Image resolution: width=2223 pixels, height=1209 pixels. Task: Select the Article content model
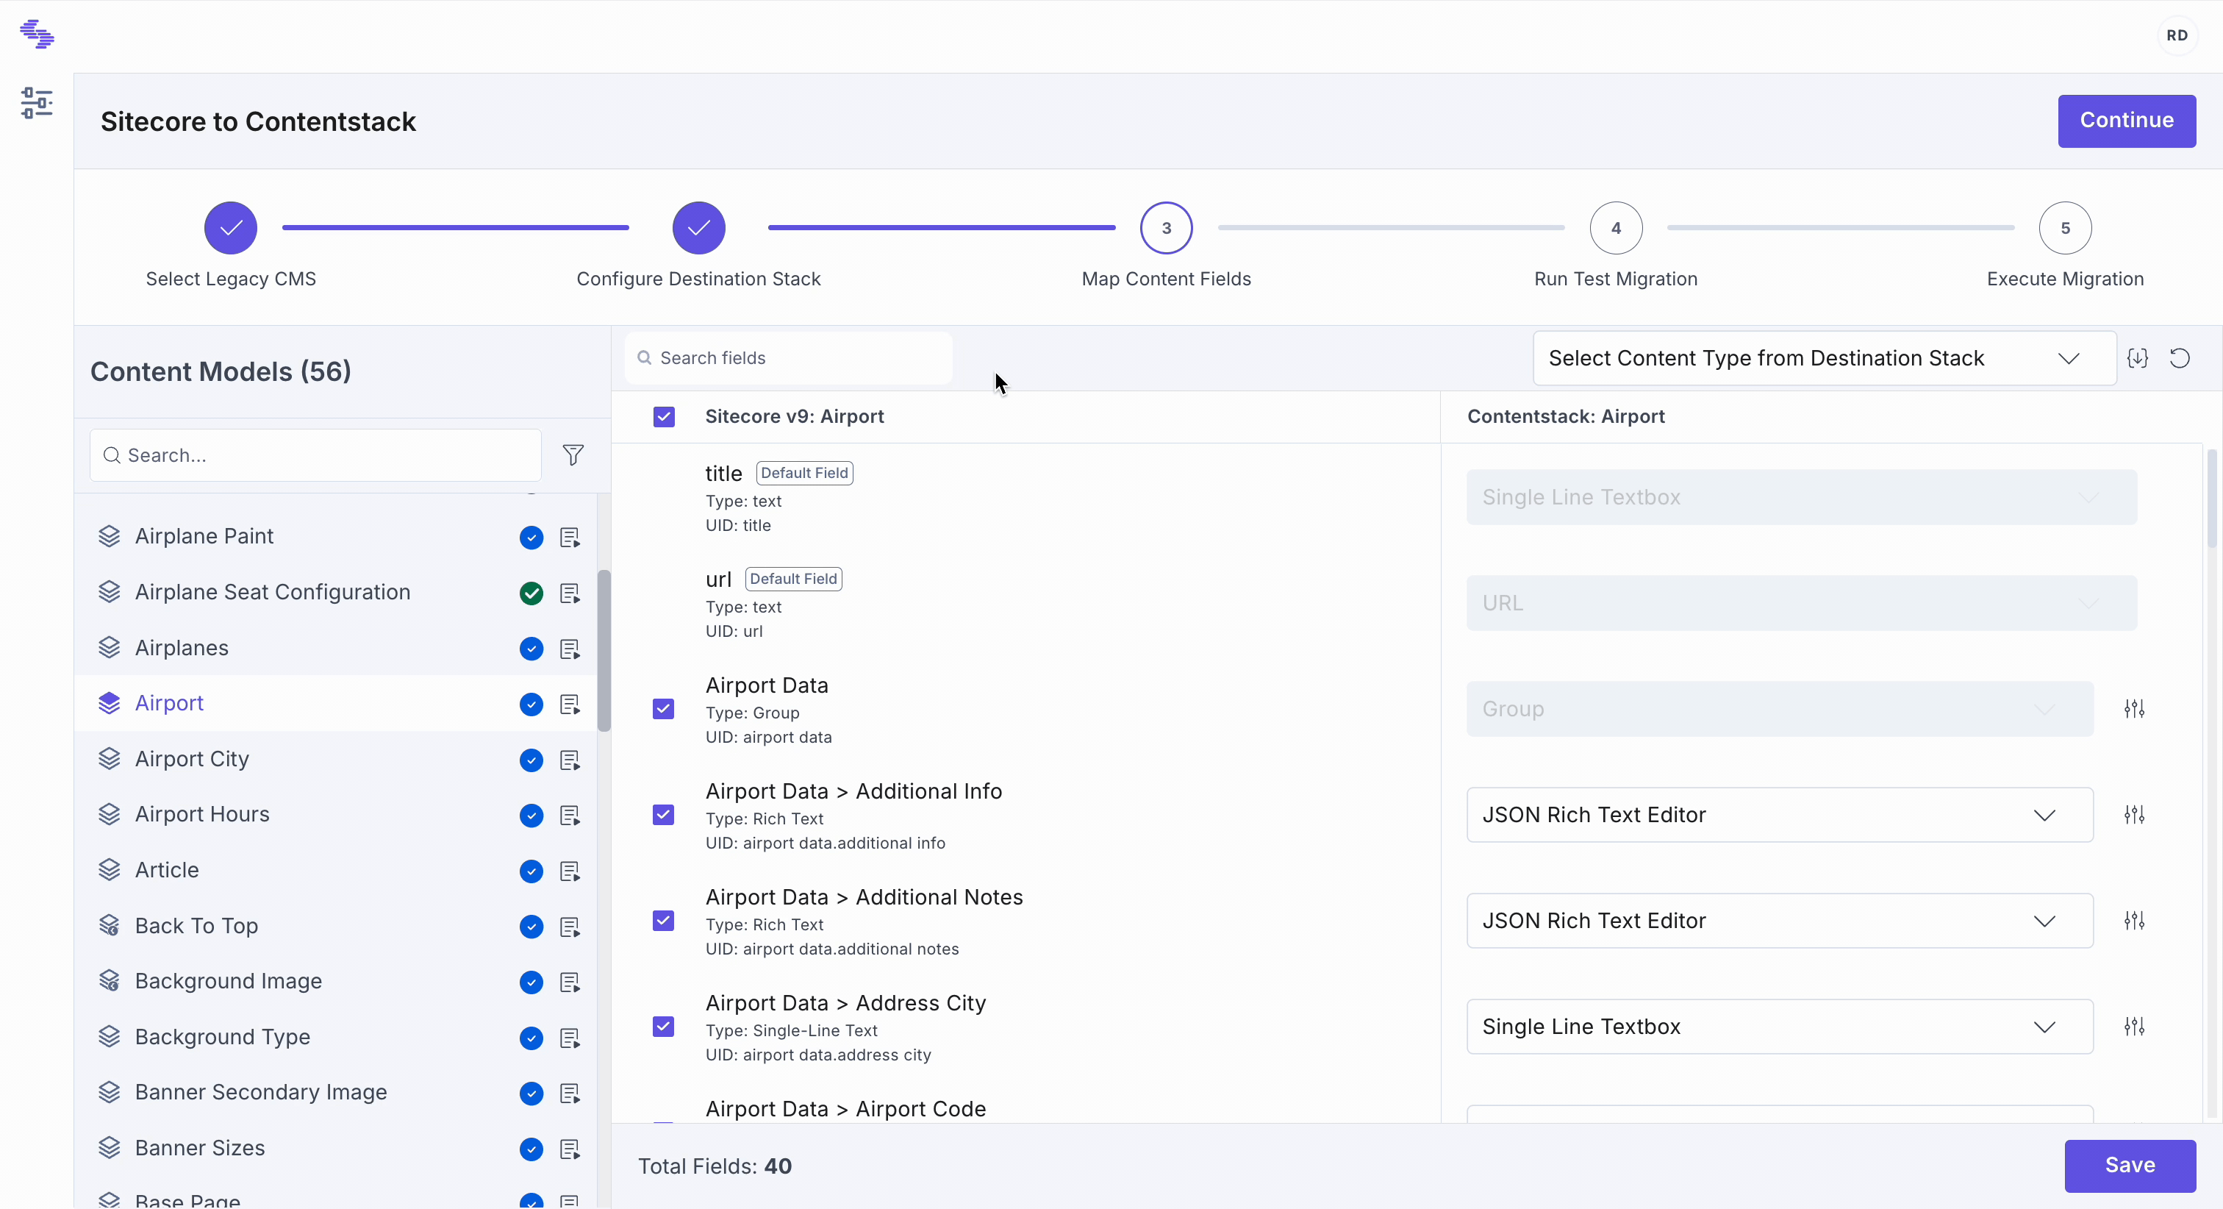coord(336,871)
